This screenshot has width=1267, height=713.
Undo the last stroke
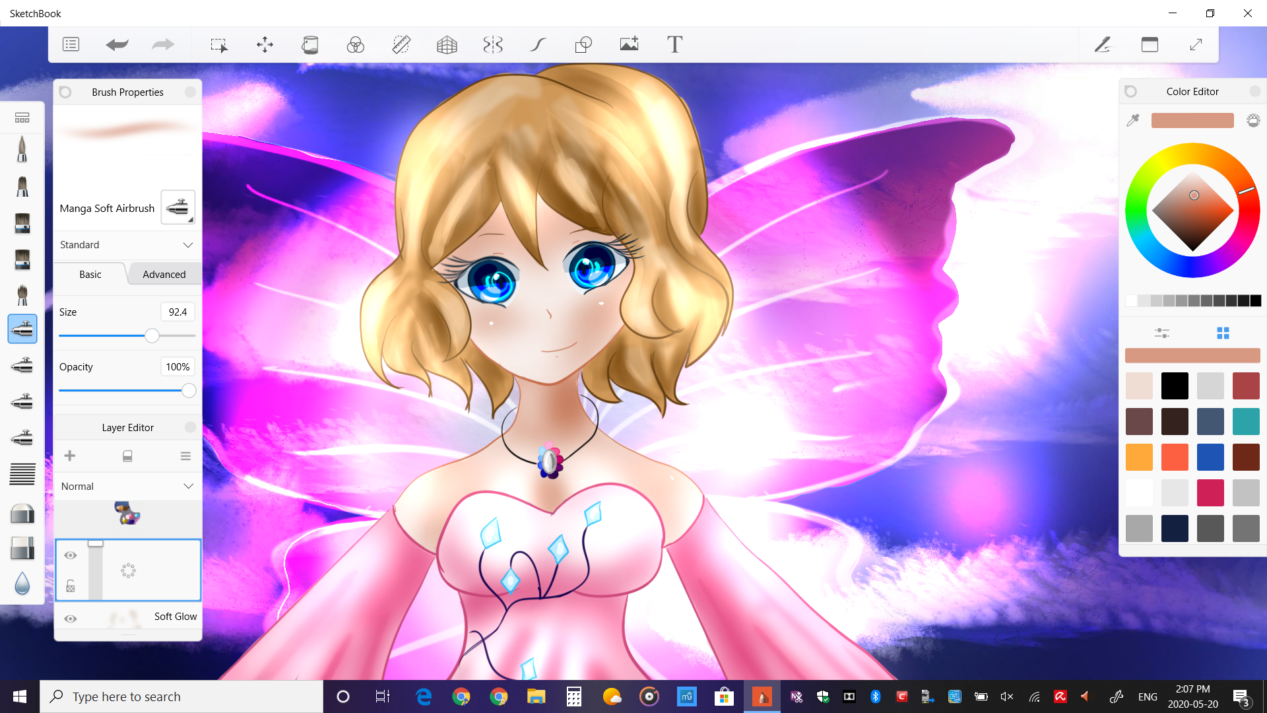click(x=117, y=44)
